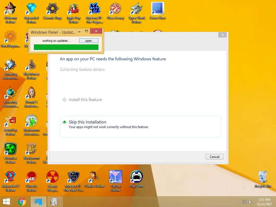Click the disabled Install this feature option
Viewport: 276px width, 207px height.
pos(82,100)
